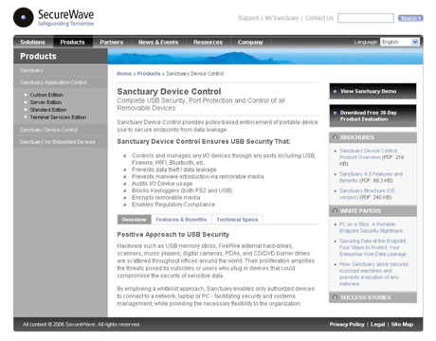This screenshot has height=341, width=436.
Task: Open the Site Map footer link
Action: (402, 324)
